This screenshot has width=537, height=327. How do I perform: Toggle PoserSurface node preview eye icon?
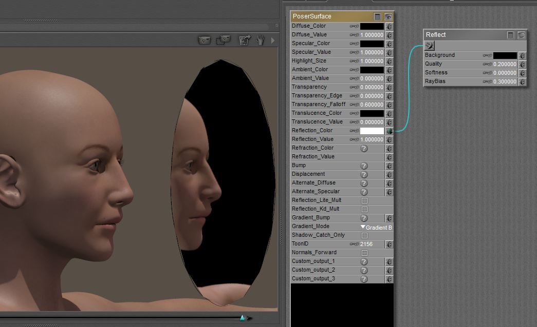point(389,16)
